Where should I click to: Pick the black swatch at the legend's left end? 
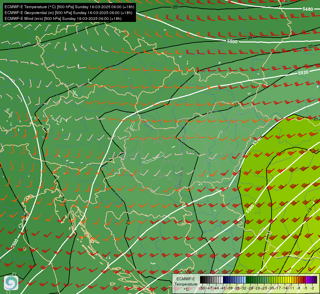click(x=201, y=280)
